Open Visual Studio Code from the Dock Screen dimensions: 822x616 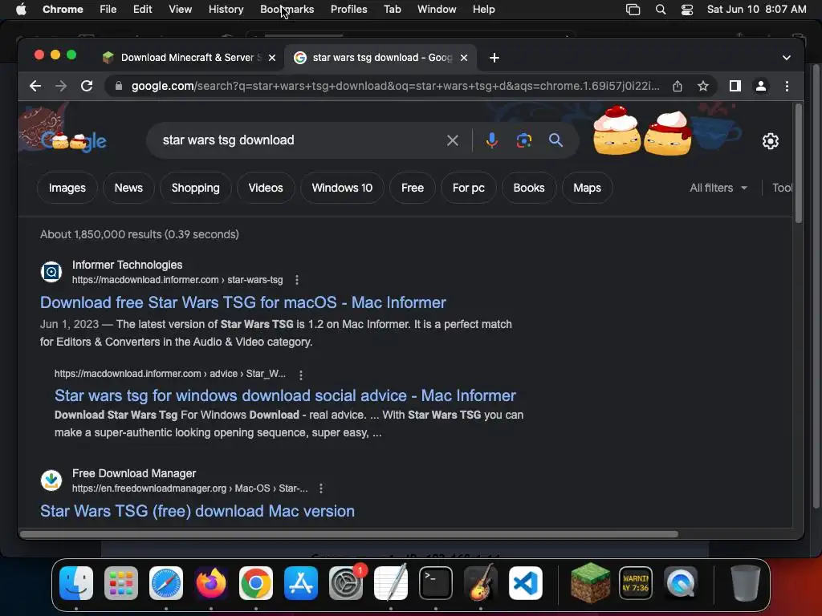point(526,583)
